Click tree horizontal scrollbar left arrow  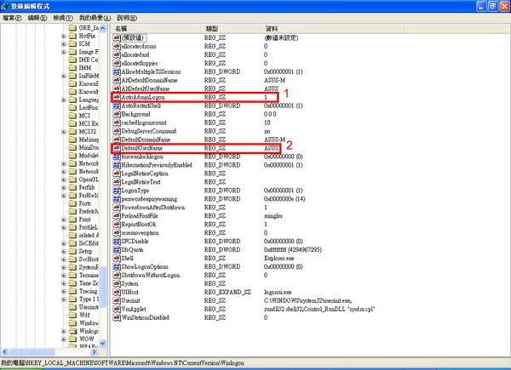4,352
